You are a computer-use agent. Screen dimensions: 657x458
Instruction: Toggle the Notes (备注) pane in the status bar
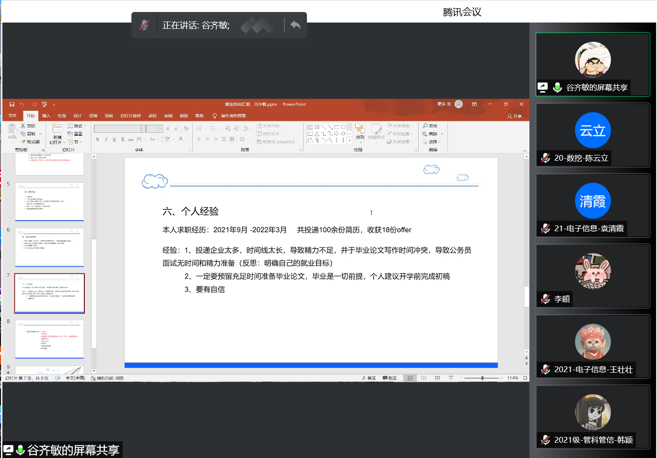369,378
